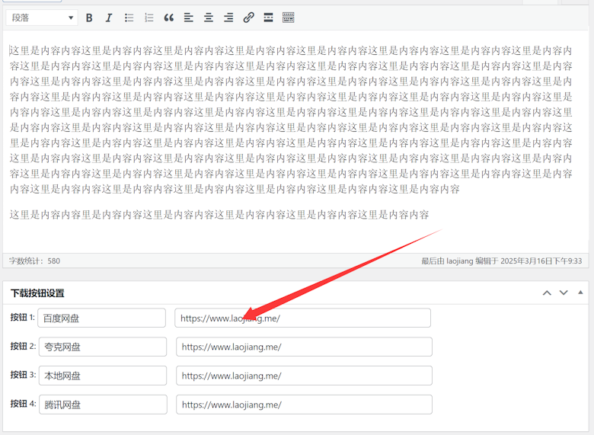Insert or edit a link
Viewport: 594px width, 435px height.
click(x=248, y=18)
